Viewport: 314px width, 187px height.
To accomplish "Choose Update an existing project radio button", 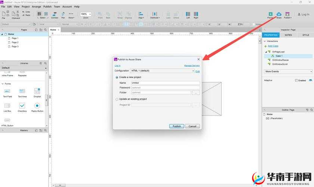I will (x=117, y=99).
